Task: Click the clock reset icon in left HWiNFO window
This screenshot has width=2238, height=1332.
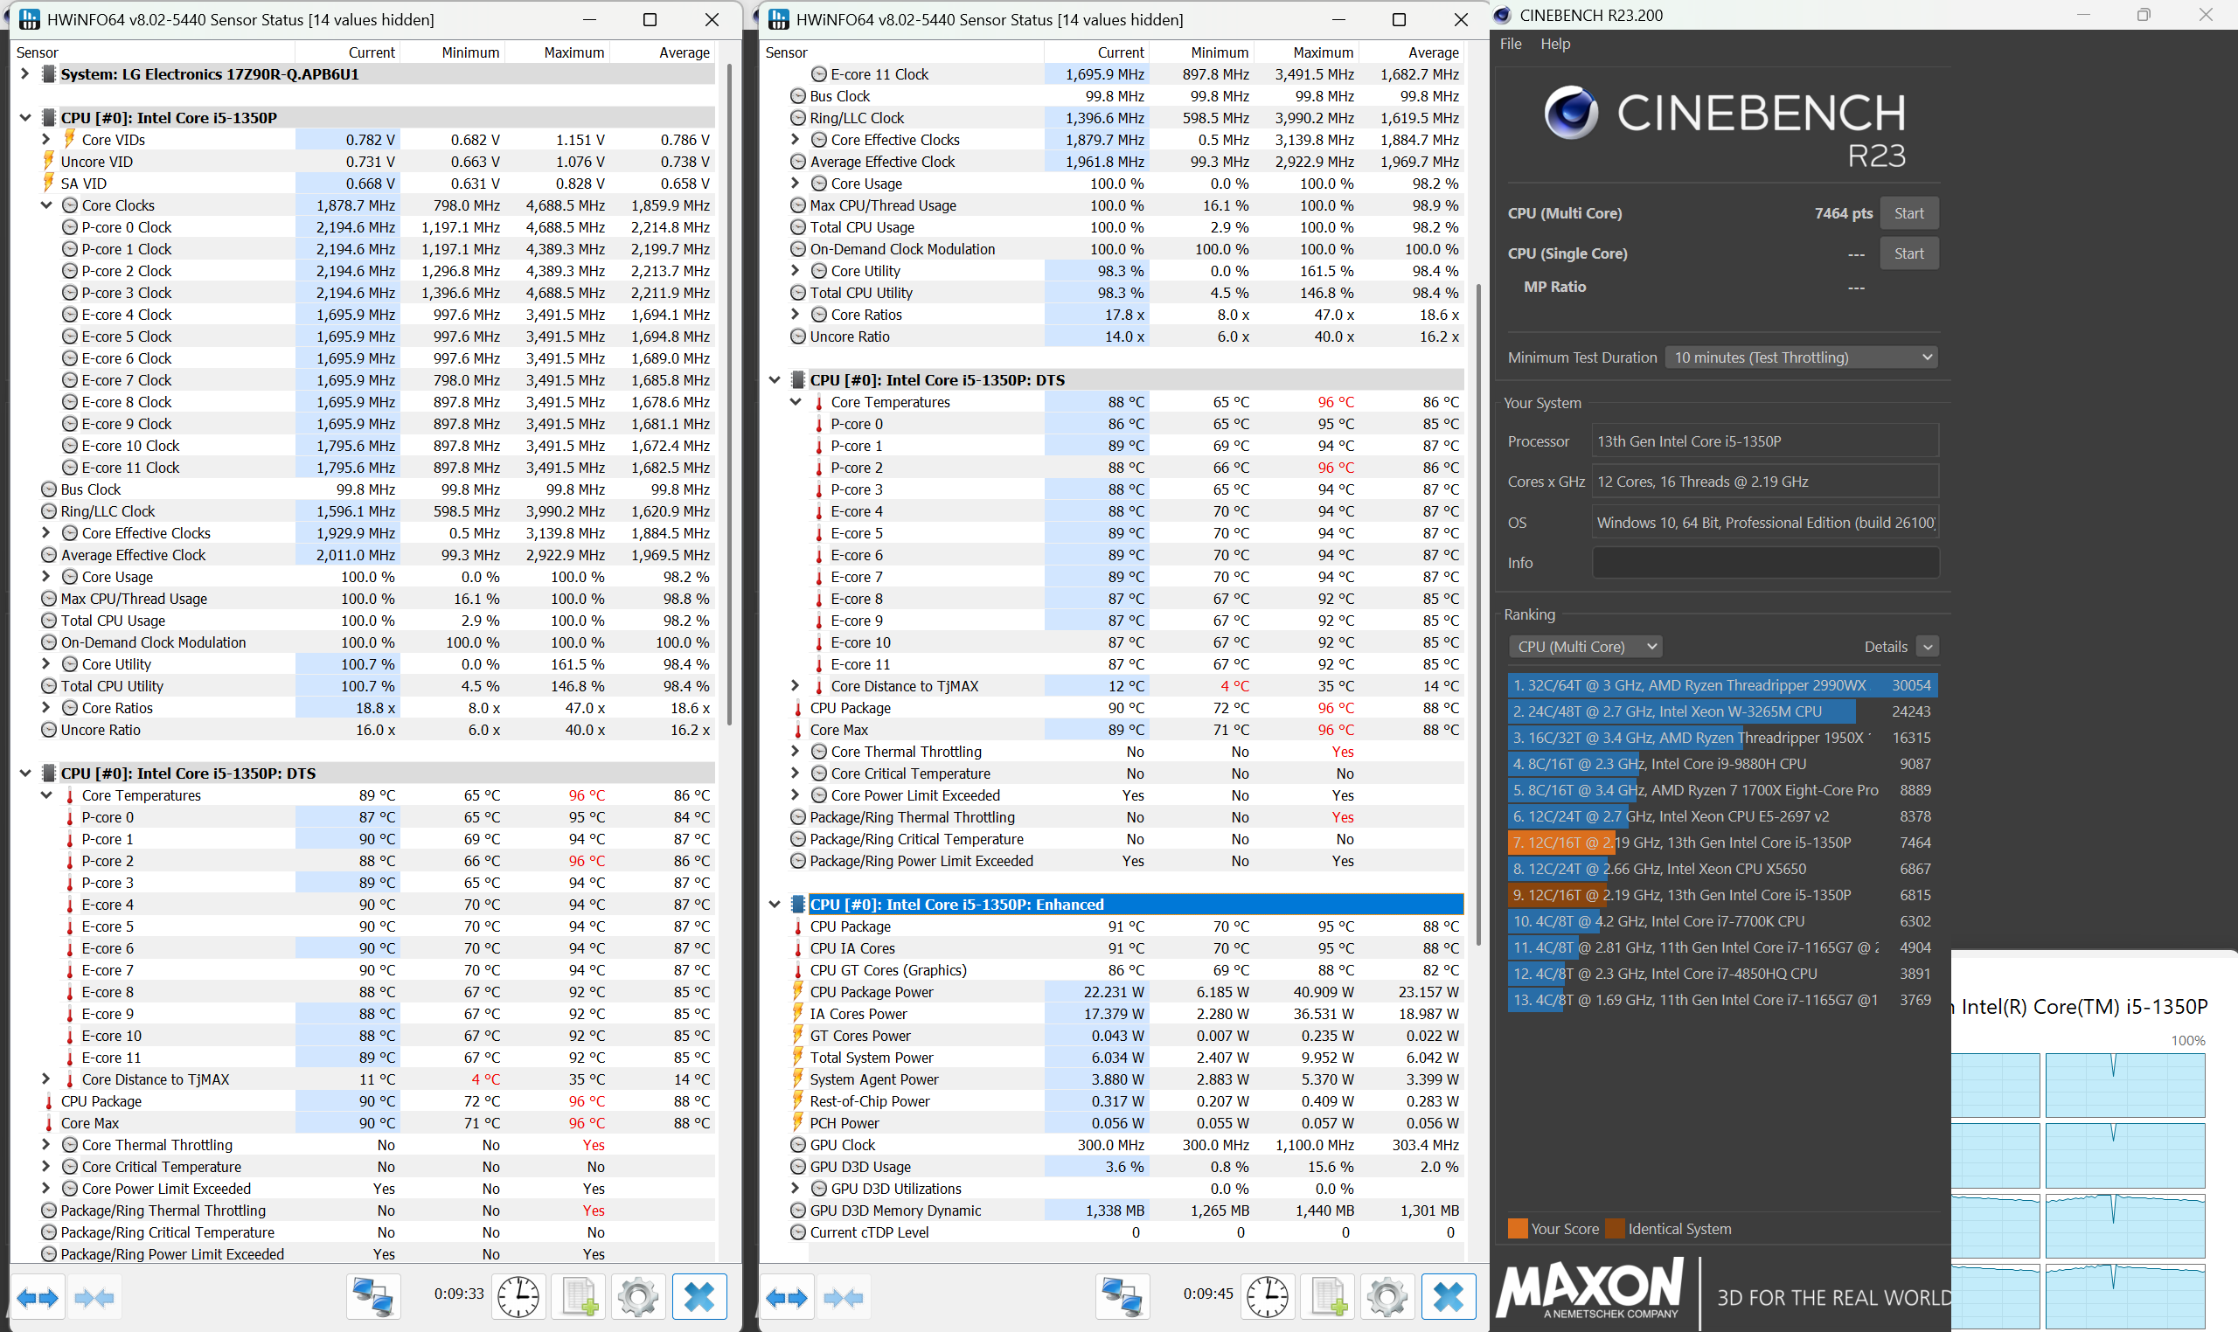Action: coord(519,1297)
